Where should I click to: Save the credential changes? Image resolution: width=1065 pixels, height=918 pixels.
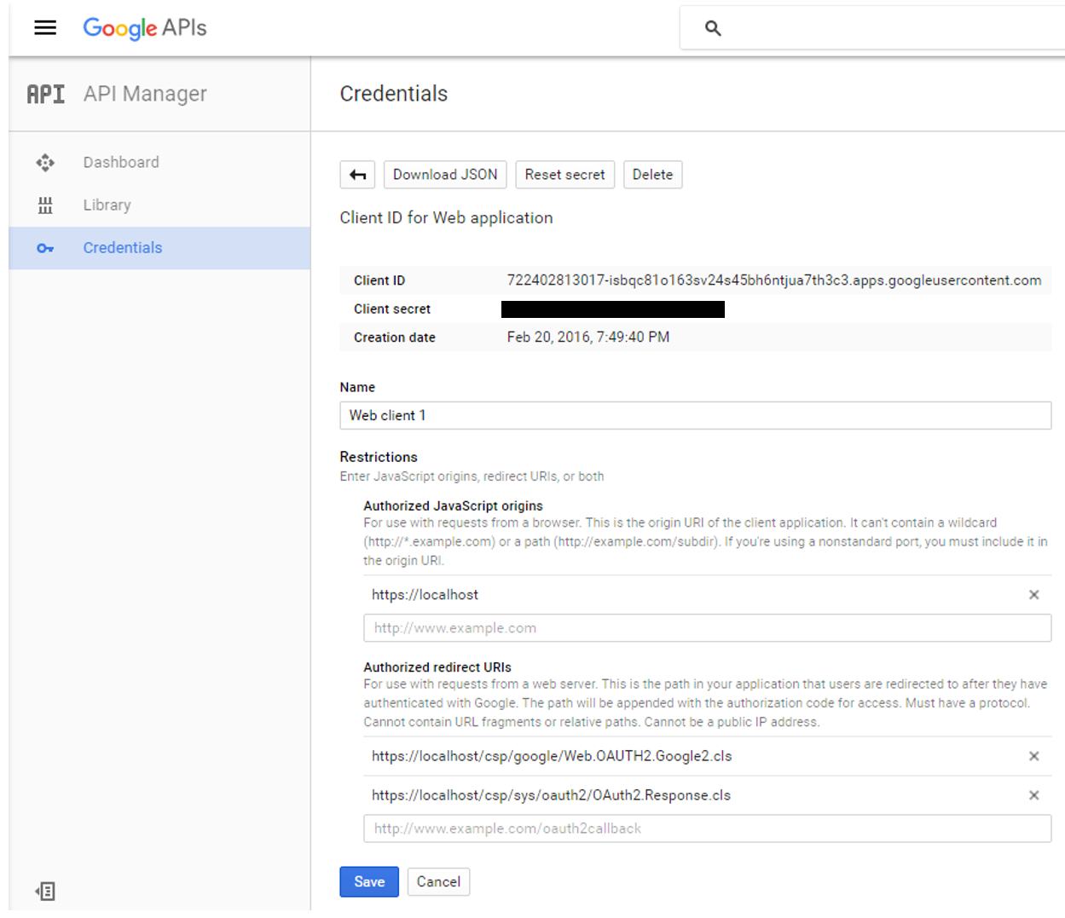[369, 881]
